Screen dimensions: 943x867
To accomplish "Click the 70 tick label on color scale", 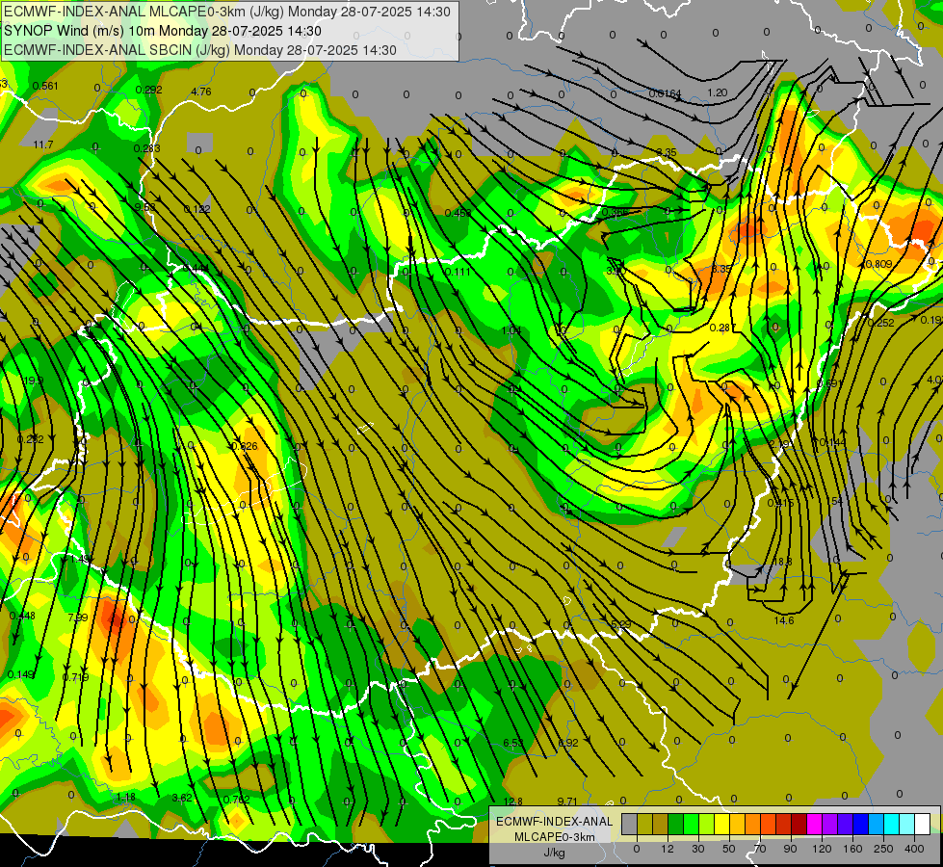I will point(760,849).
